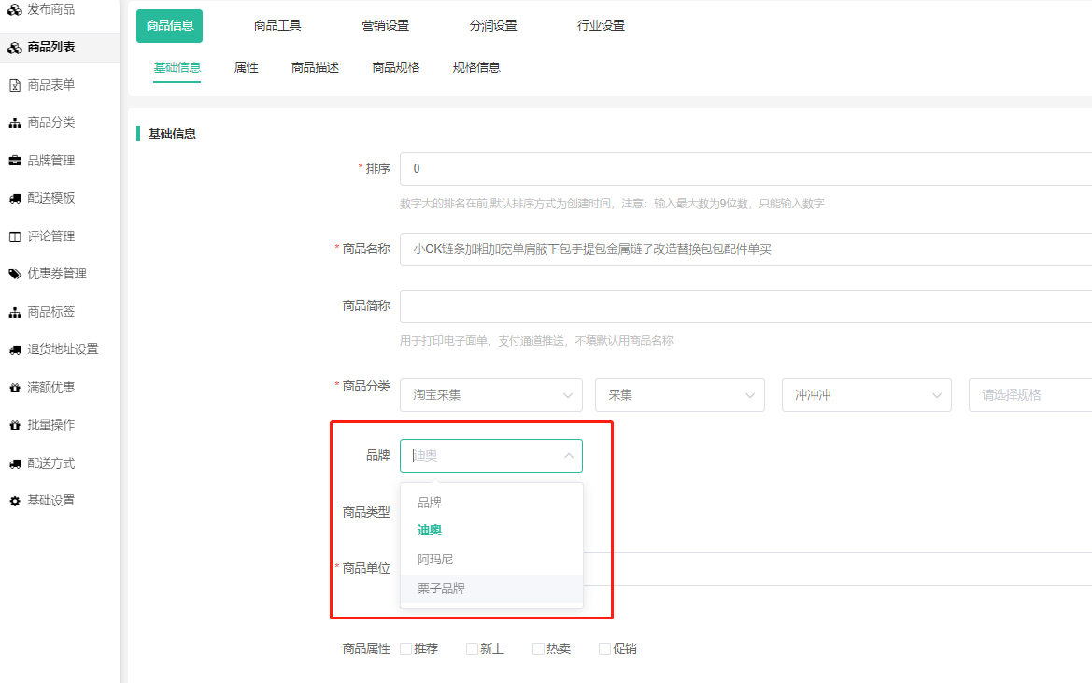The width and height of the screenshot is (1092, 683).
Task: Open 基础设置 via its gear icon
Action: click(15, 501)
